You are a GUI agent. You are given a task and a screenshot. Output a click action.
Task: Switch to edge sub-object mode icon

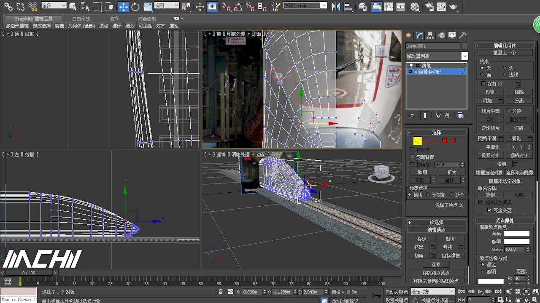point(427,140)
